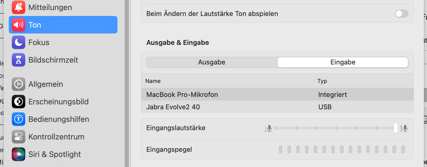This screenshot has height=167, width=427.
Task: Click the Name column header
Action: pyautogui.click(x=153, y=81)
